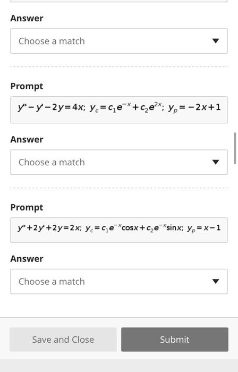Click the topmost Answer label
This screenshot has width=238, height=372.
click(x=27, y=18)
